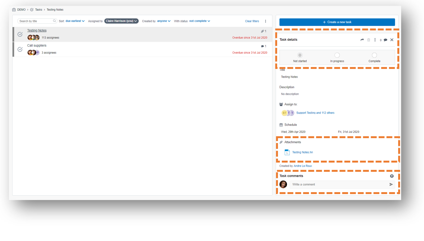Open With status not complete dropdown
Screen dimensions: 424x241
point(200,21)
